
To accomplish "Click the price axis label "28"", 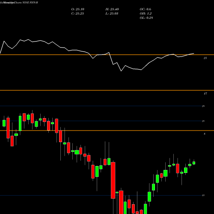I will pos(203,121).
